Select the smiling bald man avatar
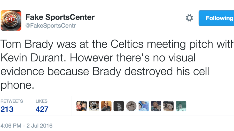Screen dimensions: 234x131 (x=106, y=106)
